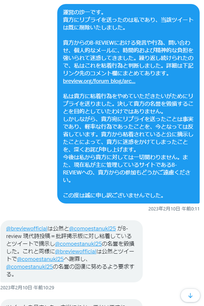Click the opening line 運営の沙一です。
The image size is (204, 306).
(x=84, y=12)
